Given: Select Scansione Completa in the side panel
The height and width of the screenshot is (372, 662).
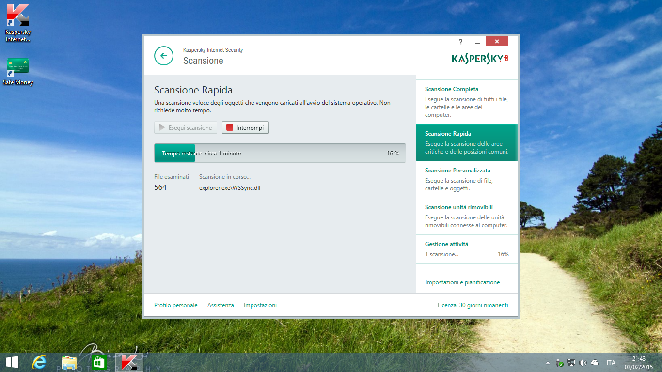Looking at the screenshot, I should 467,102.
